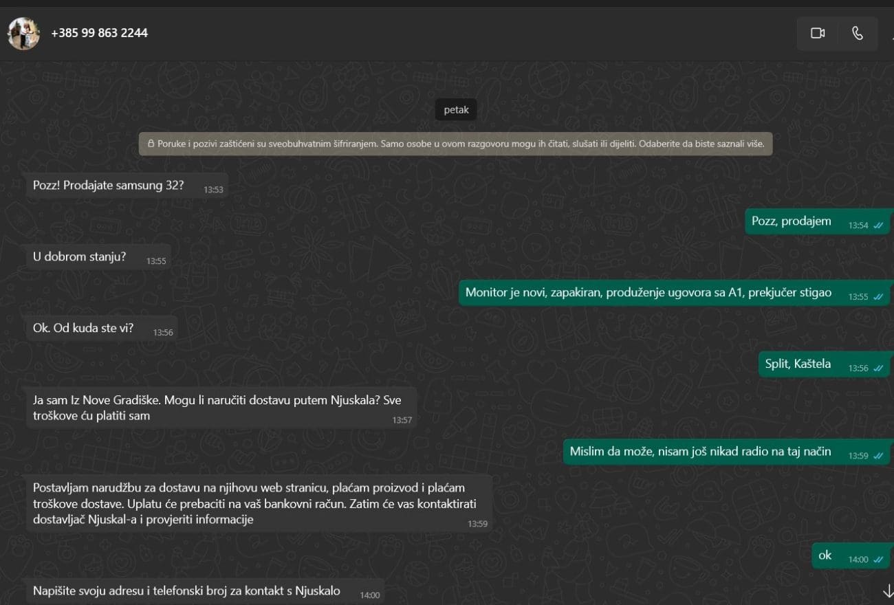Image resolution: width=894 pixels, height=605 pixels.
Task: Start a voice call with the contact
Action: (x=857, y=33)
